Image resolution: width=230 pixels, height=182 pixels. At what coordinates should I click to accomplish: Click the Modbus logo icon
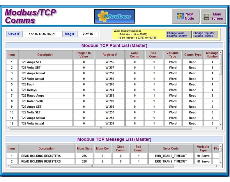(114, 16)
